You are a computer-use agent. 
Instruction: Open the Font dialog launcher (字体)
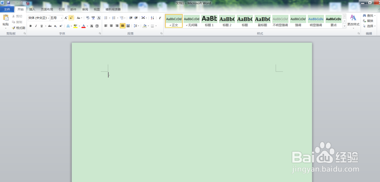coord(100,34)
